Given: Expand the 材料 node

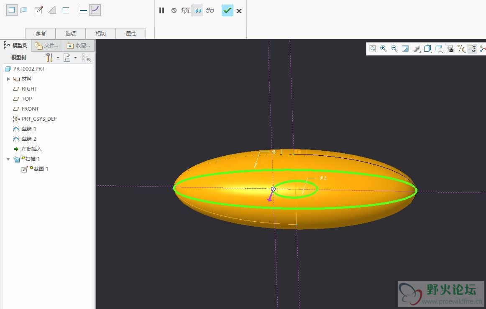Looking at the screenshot, I should point(8,79).
